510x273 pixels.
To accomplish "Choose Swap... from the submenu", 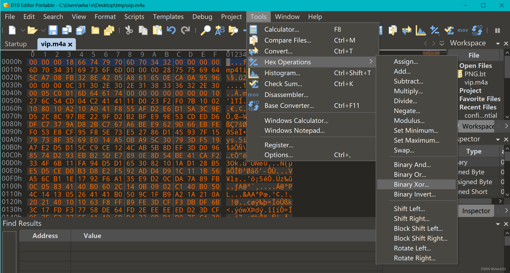I will (x=416, y=150).
